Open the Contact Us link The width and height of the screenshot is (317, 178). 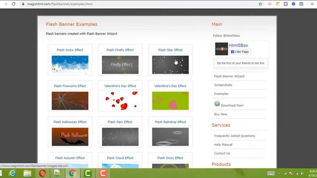click(x=222, y=153)
